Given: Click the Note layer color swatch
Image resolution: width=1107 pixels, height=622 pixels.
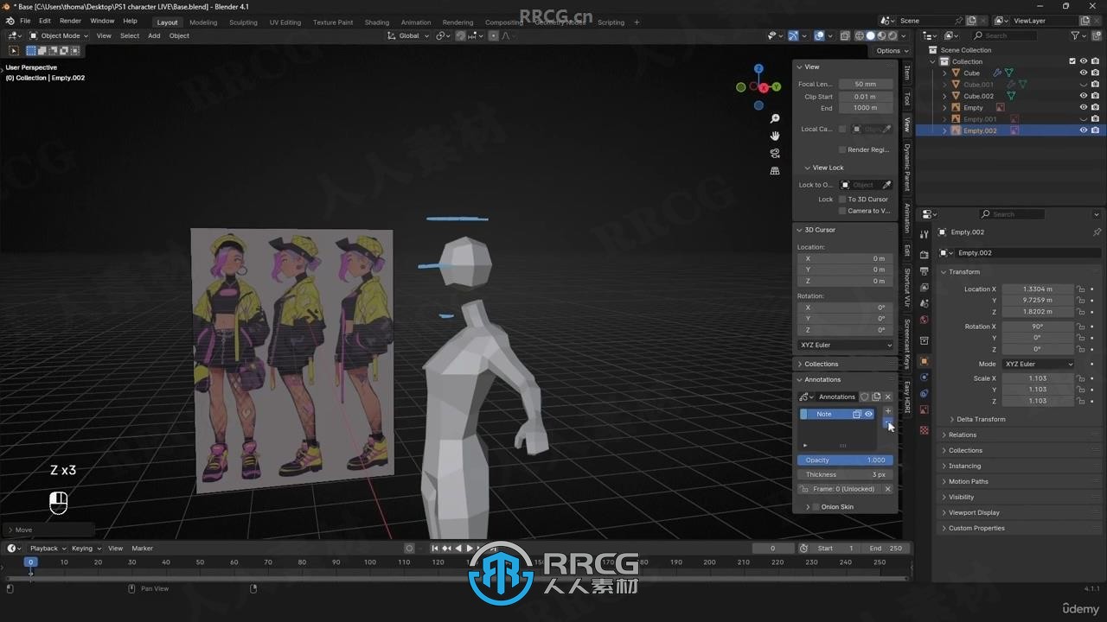Looking at the screenshot, I should (803, 414).
